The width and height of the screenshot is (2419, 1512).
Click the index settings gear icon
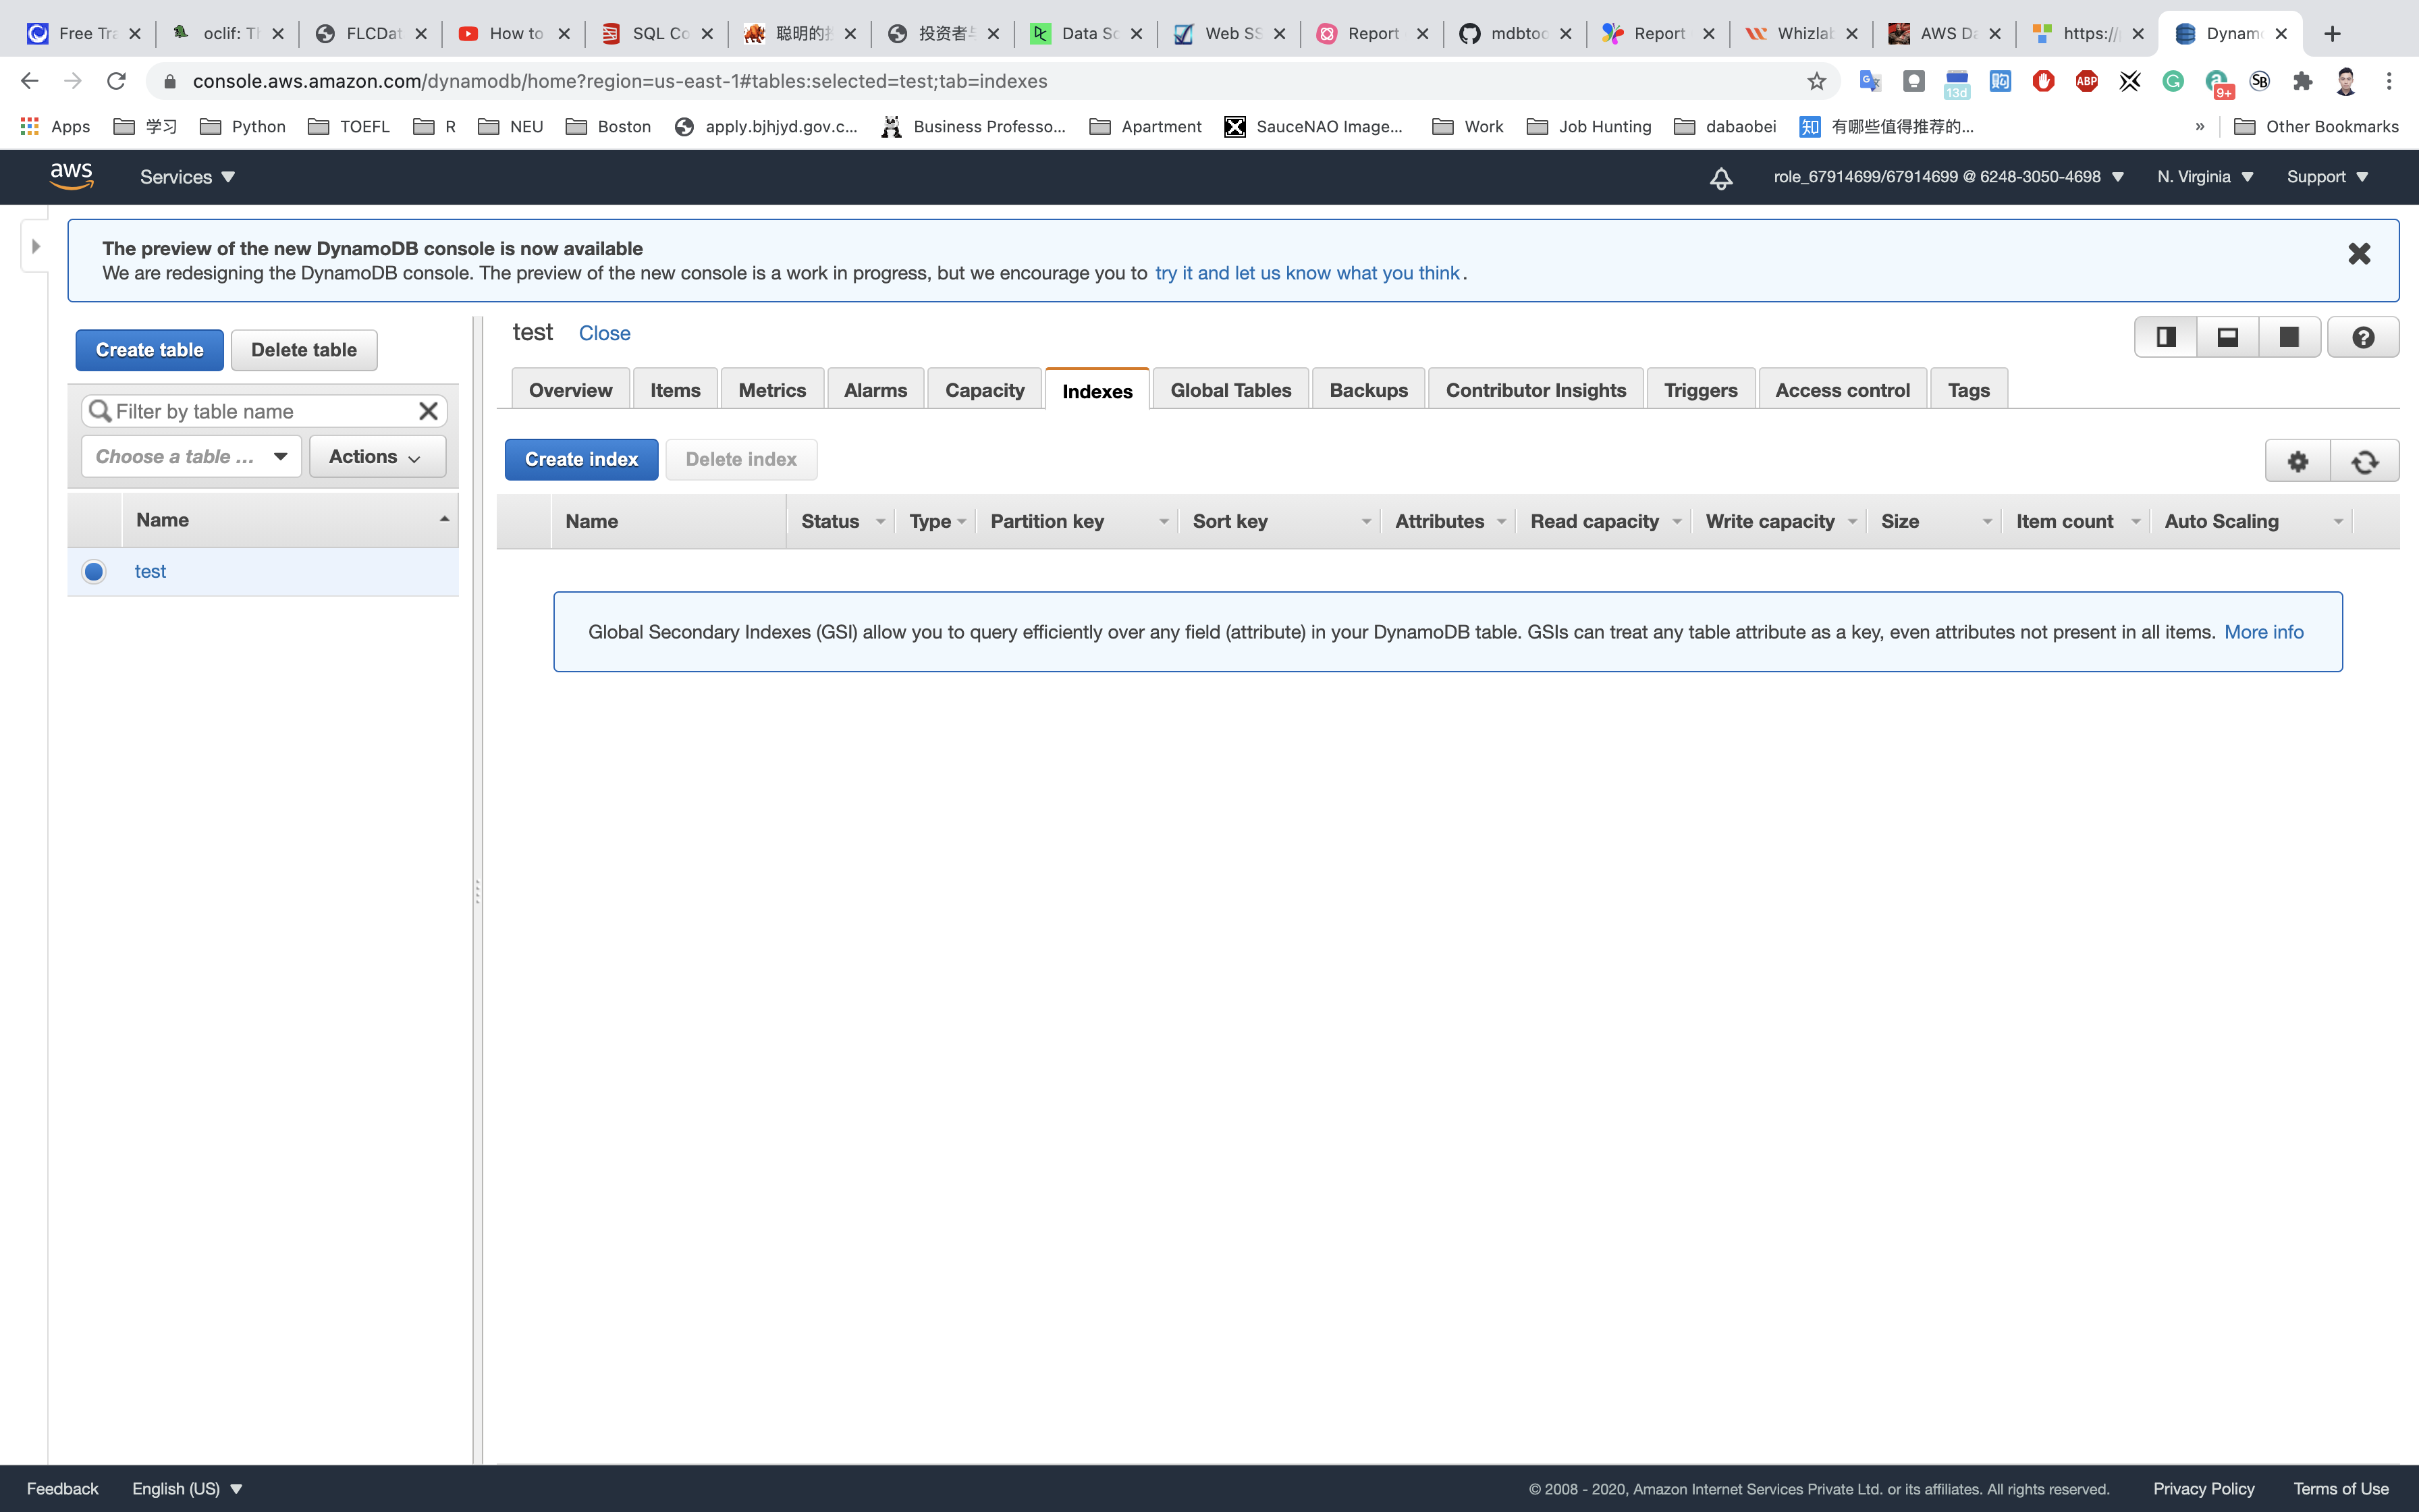click(2297, 461)
